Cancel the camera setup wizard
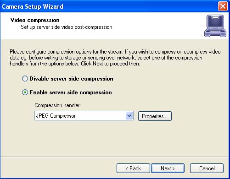The image size is (230, 179). (207, 168)
